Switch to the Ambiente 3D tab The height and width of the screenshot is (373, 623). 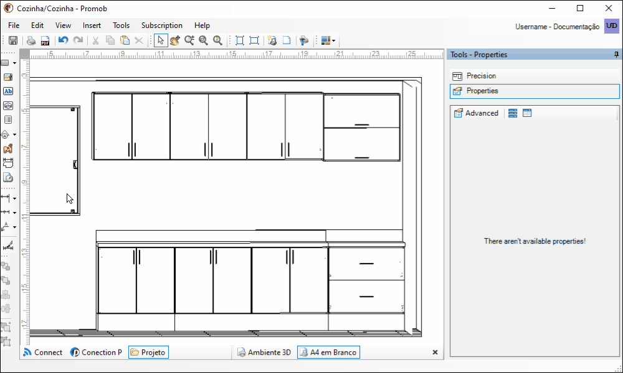tap(264, 352)
